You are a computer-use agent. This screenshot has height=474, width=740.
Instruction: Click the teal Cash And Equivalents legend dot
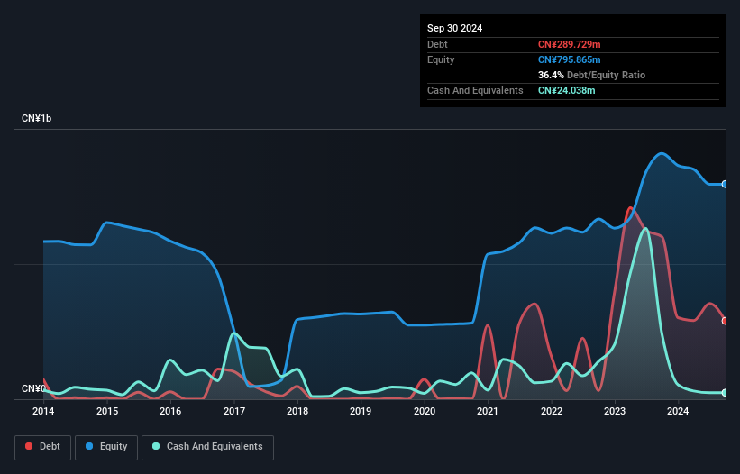tap(156, 446)
